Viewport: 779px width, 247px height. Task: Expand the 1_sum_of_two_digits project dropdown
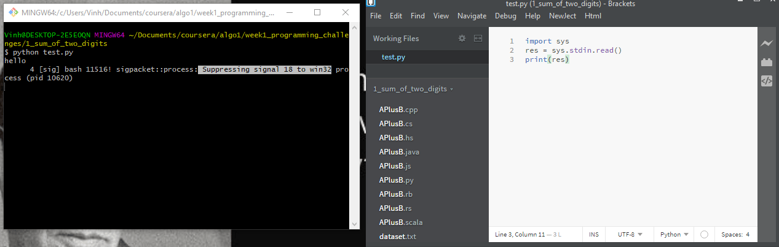pos(413,89)
